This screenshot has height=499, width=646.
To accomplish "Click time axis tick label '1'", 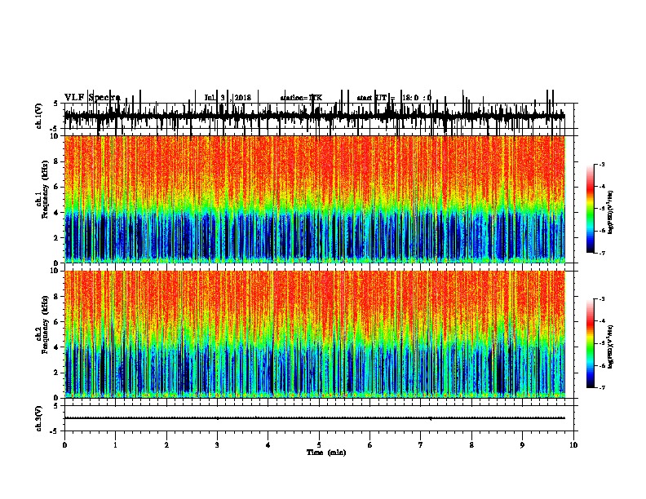I will [115, 445].
